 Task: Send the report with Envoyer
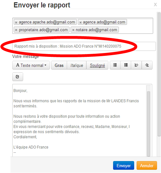(124, 165)
